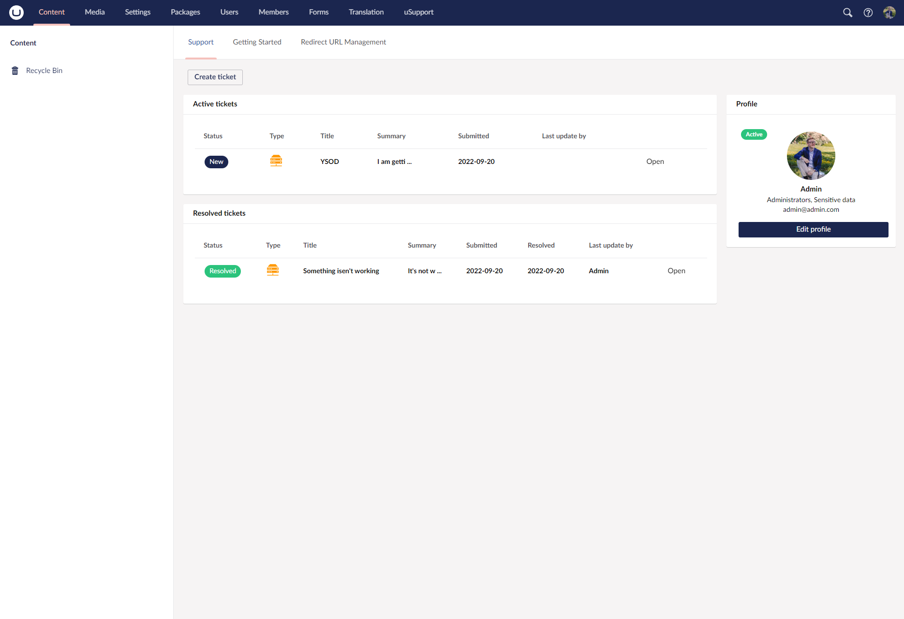Click the Edit profile button
The width and height of the screenshot is (904, 619).
click(814, 229)
